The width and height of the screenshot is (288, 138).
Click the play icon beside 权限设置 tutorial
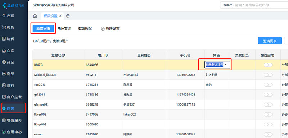click(103, 29)
